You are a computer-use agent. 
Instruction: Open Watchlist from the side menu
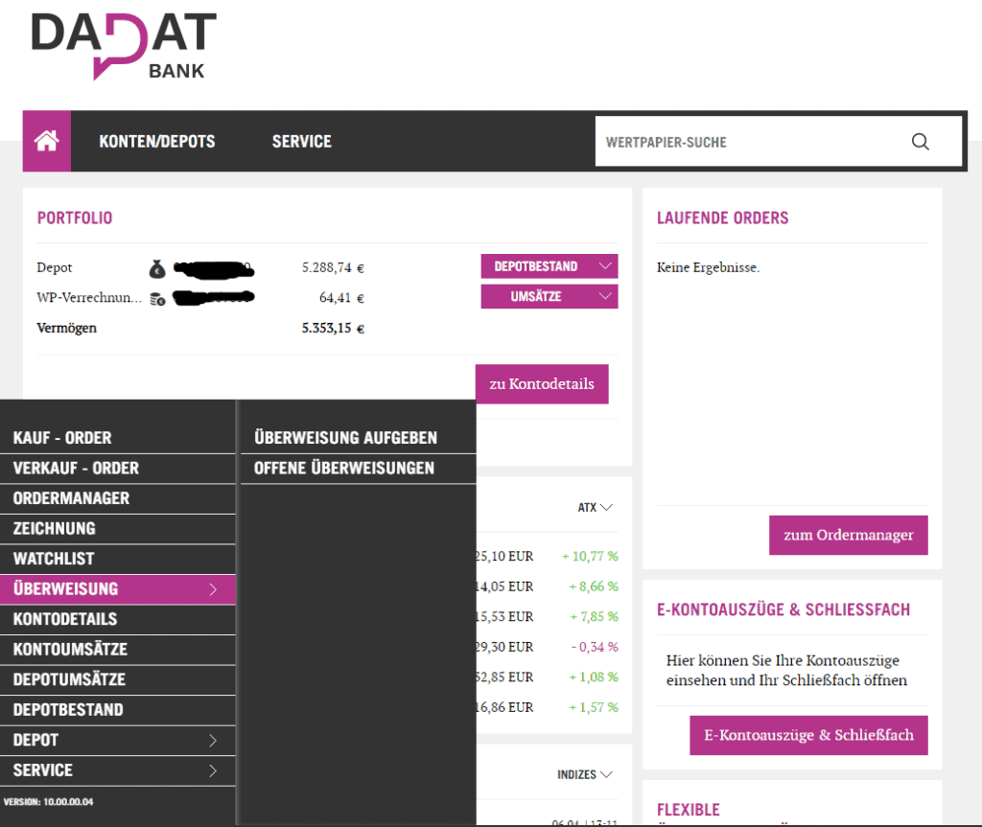(x=54, y=559)
